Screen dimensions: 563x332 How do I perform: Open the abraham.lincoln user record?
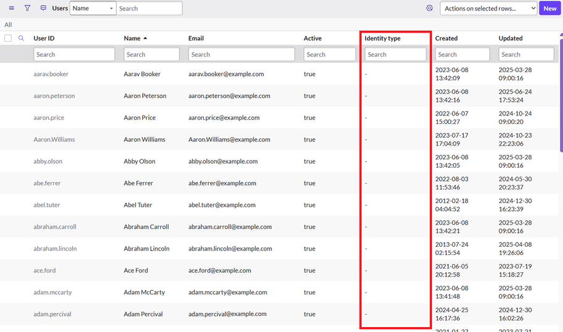(55, 249)
